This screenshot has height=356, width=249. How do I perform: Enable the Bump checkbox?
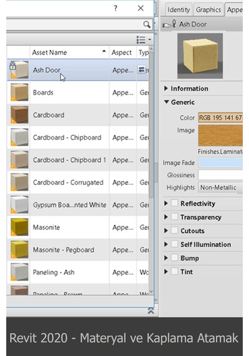click(x=174, y=258)
